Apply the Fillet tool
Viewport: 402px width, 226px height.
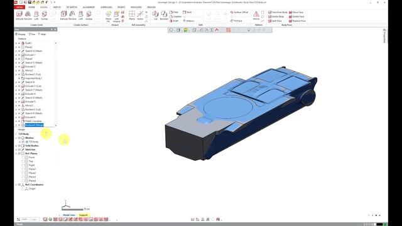[174, 13]
